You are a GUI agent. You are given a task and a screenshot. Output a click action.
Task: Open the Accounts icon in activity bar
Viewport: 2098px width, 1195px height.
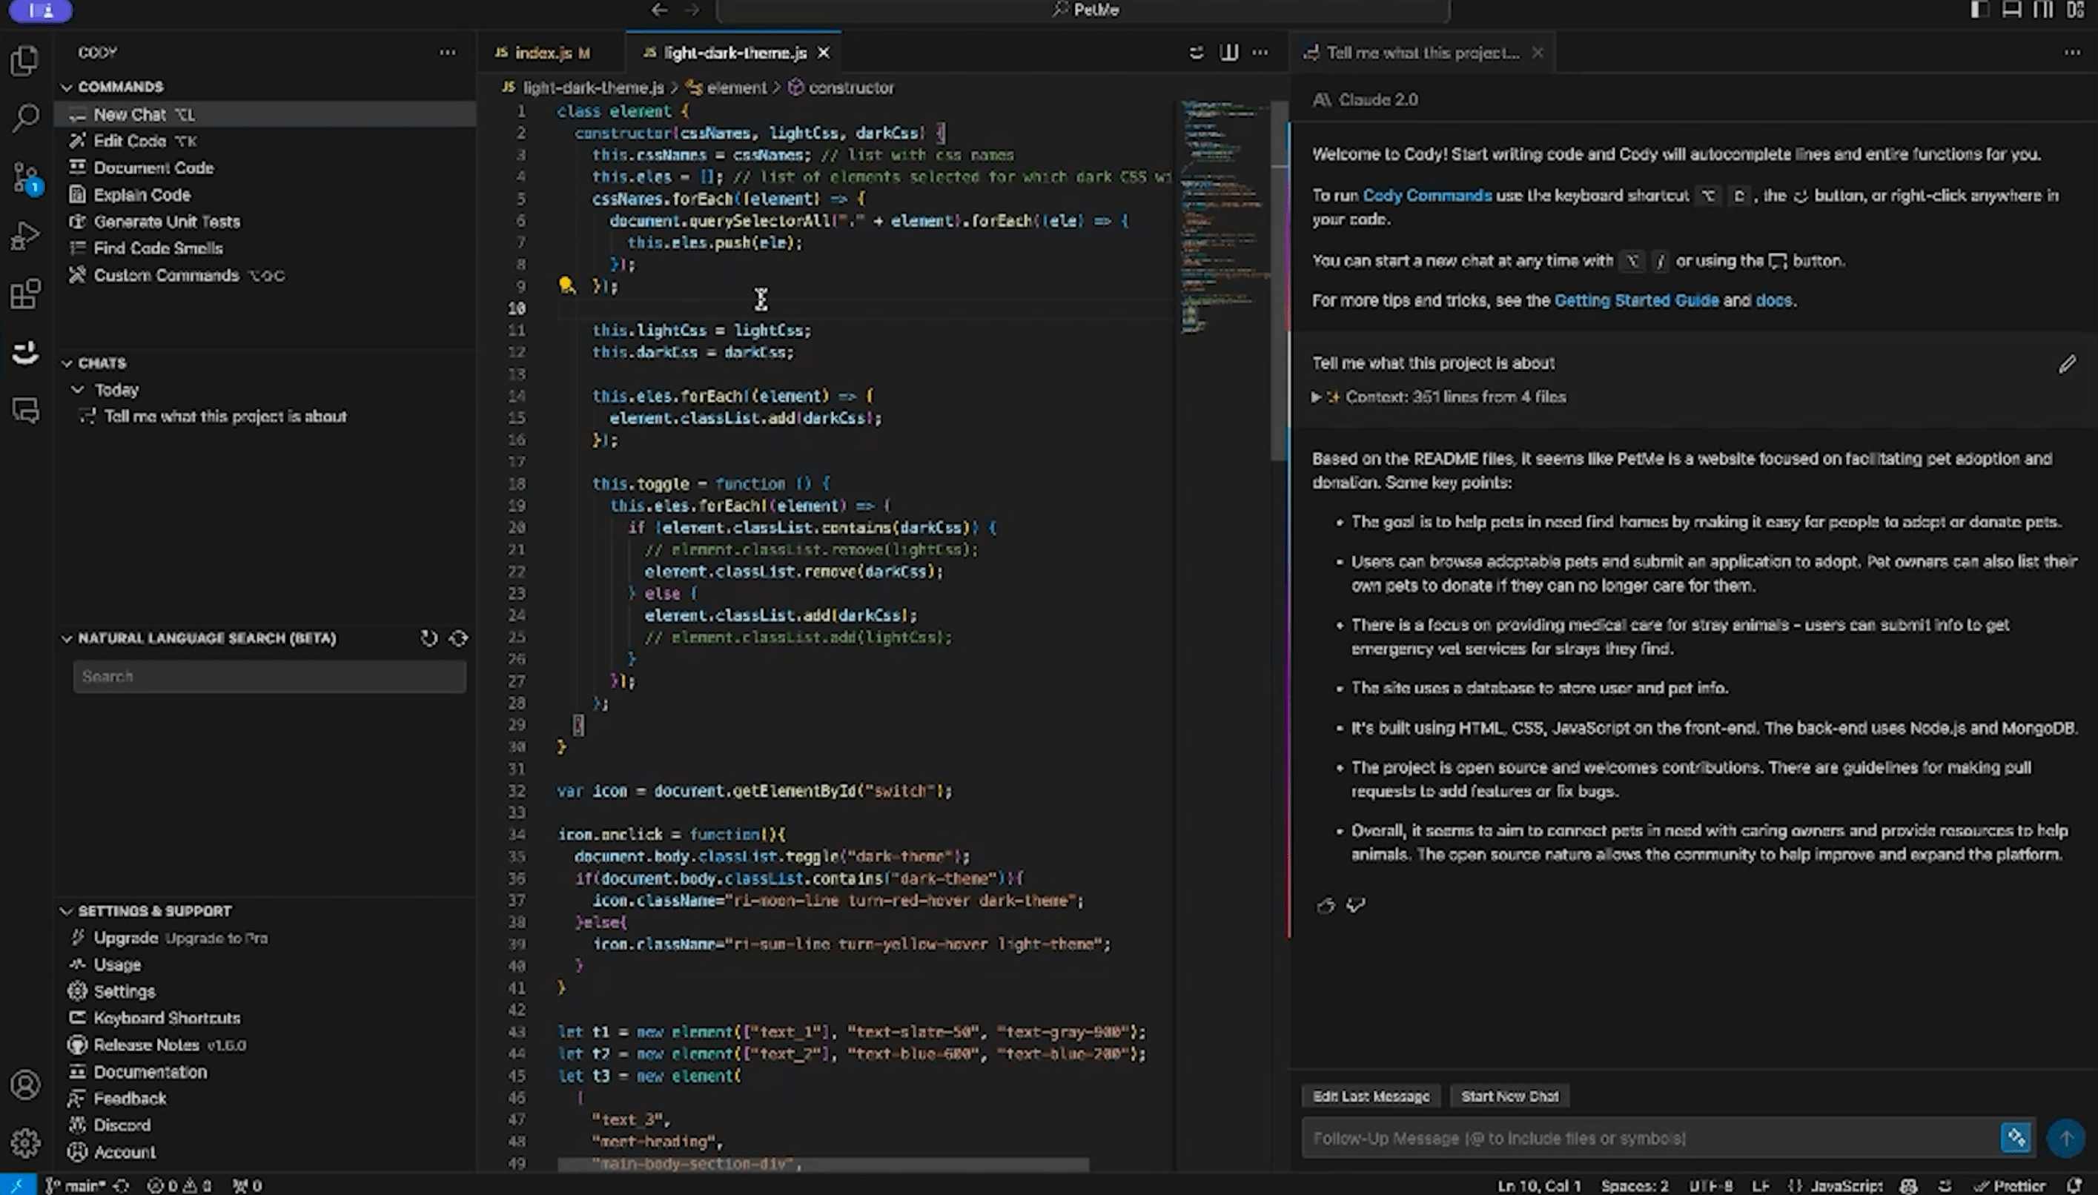tap(24, 1083)
